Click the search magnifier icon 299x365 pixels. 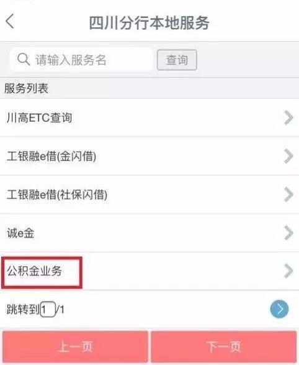pyautogui.click(x=24, y=60)
